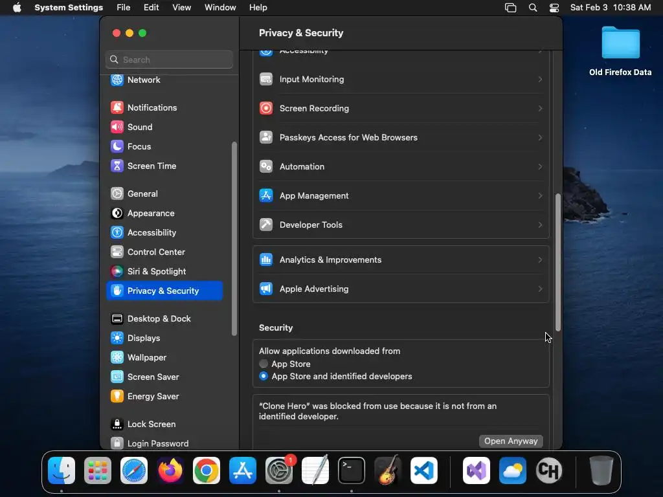This screenshot has width=663, height=497.
Task: Open Network settings icon in sidebar
Action: pyautogui.click(x=117, y=80)
